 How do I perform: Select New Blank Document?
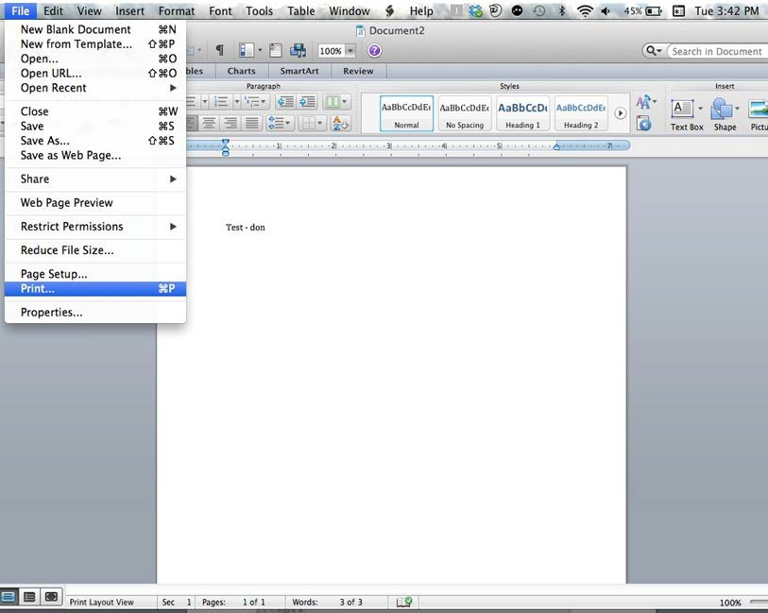point(95,29)
